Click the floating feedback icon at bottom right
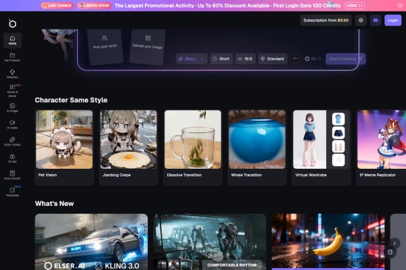The height and width of the screenshot is (270, 406). pos(390,252)
